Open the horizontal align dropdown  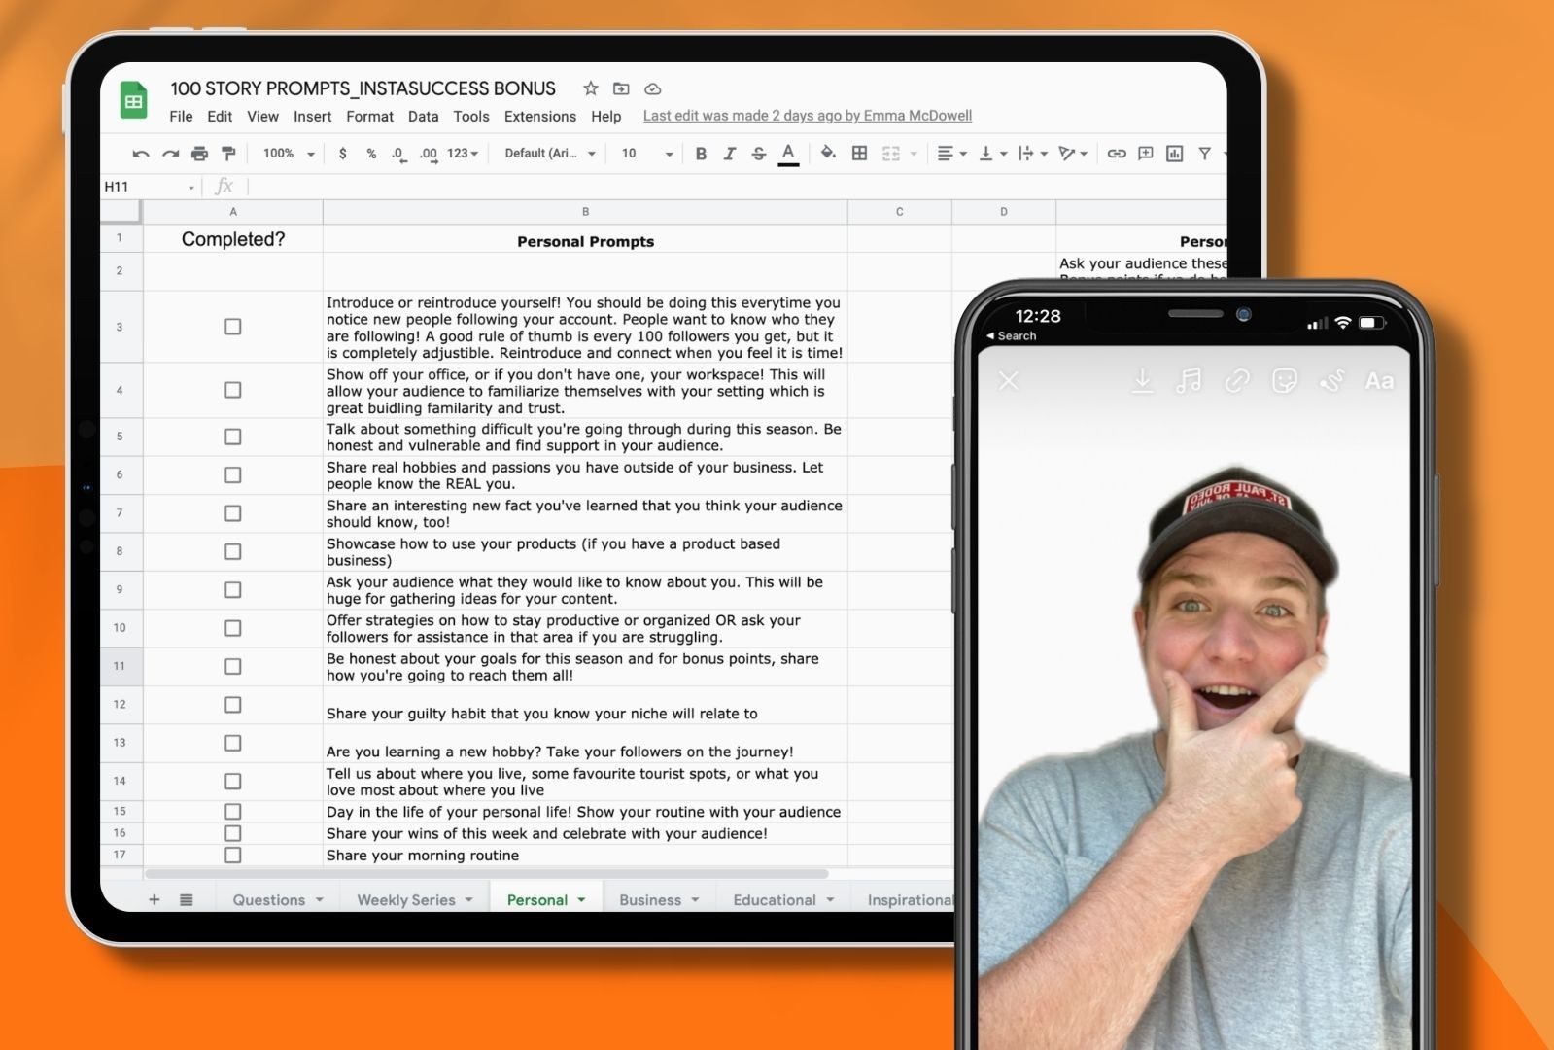(951, 154)
